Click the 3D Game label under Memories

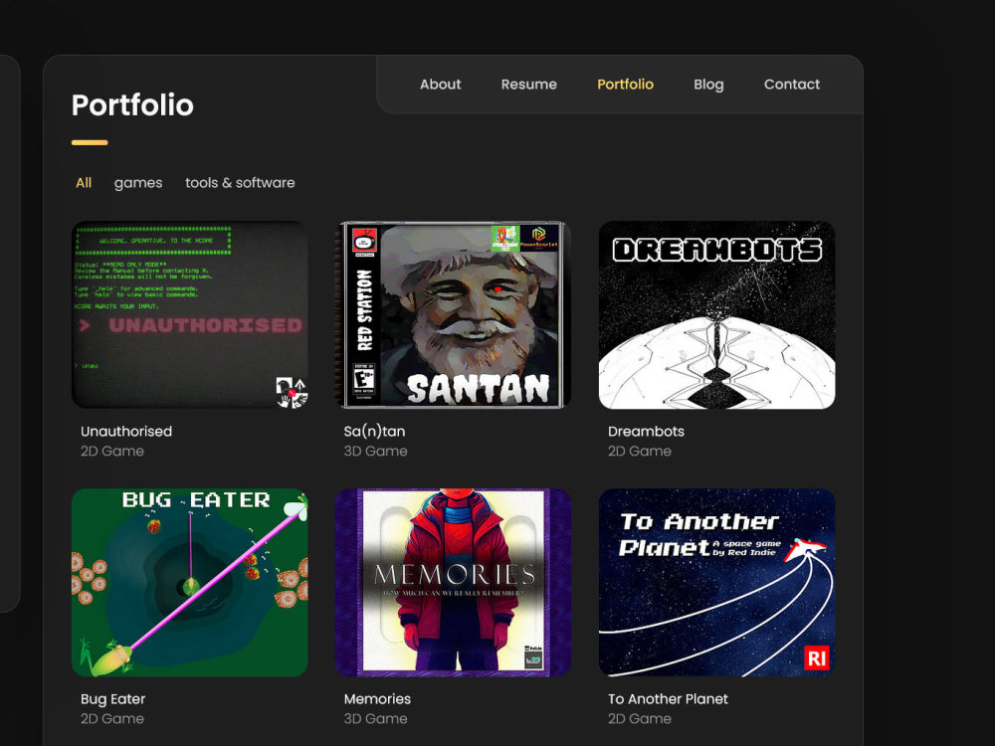[376, 719]
